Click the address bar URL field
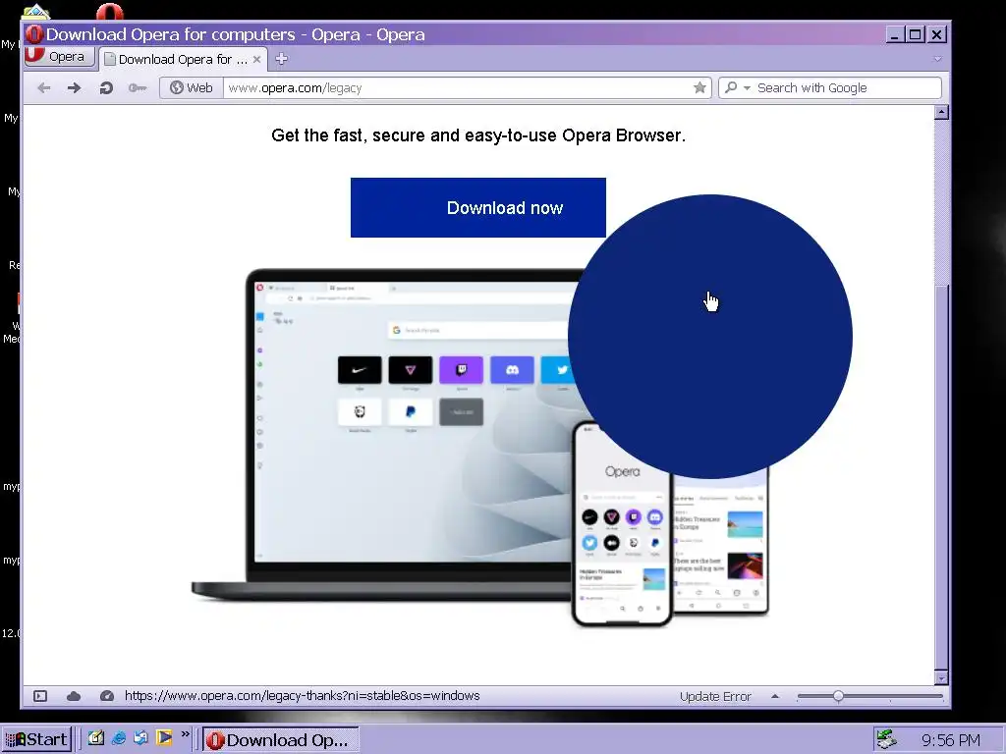 [x=457, y=87]
